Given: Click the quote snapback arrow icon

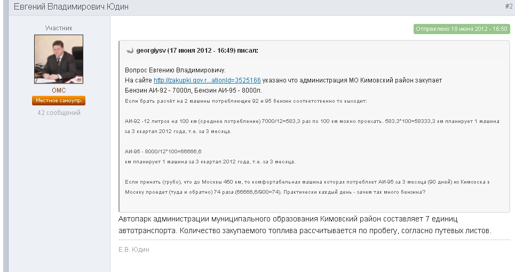Looking at the screenshot, I should click(129, 51).
